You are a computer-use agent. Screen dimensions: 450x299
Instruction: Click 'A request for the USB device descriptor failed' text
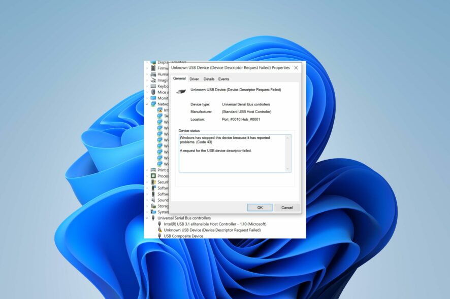(216, 151)
